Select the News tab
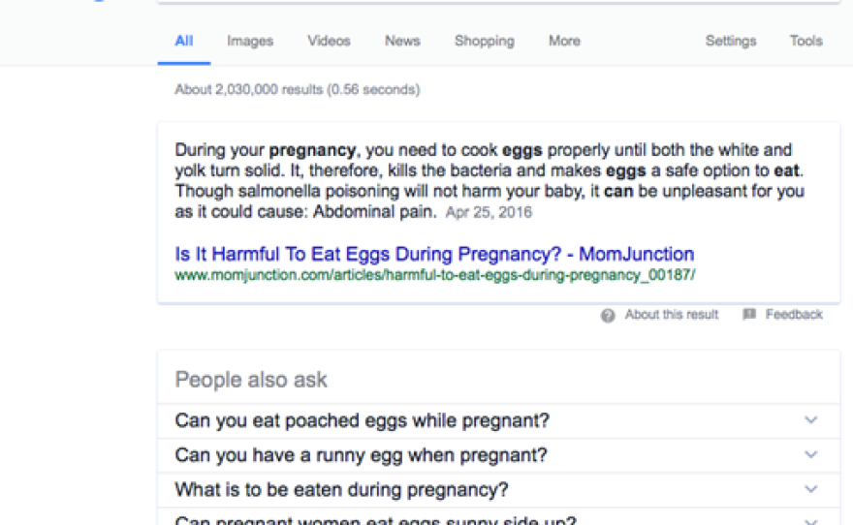The image size is (853, 525). click(402, 41)
